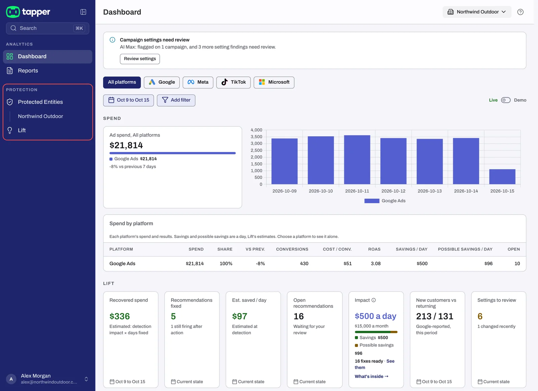Image resolution: width=538 pixels, height=391 pixels.
Task: Click the Impact savings progress bar
Action: tap(376, 332)
